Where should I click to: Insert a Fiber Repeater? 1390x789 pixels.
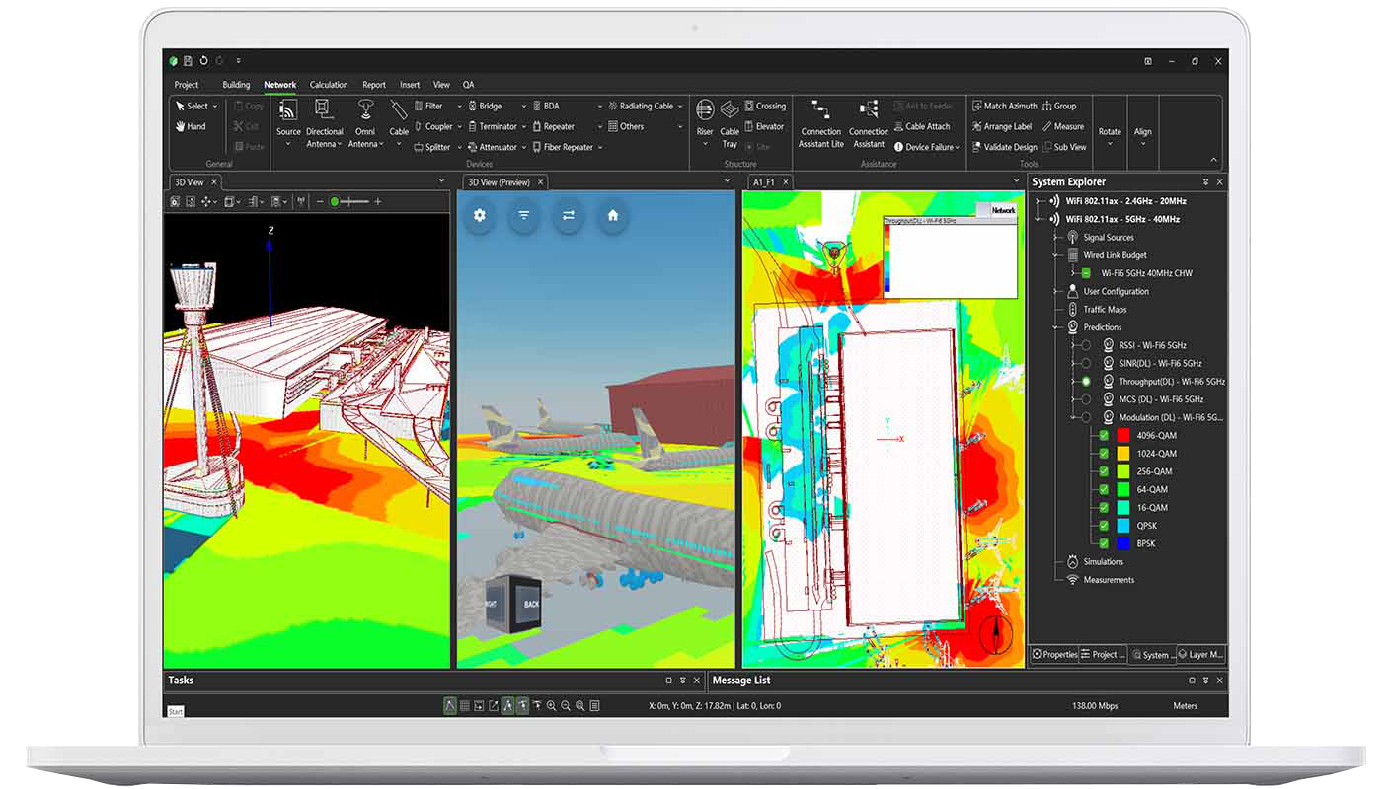[563, 147]
